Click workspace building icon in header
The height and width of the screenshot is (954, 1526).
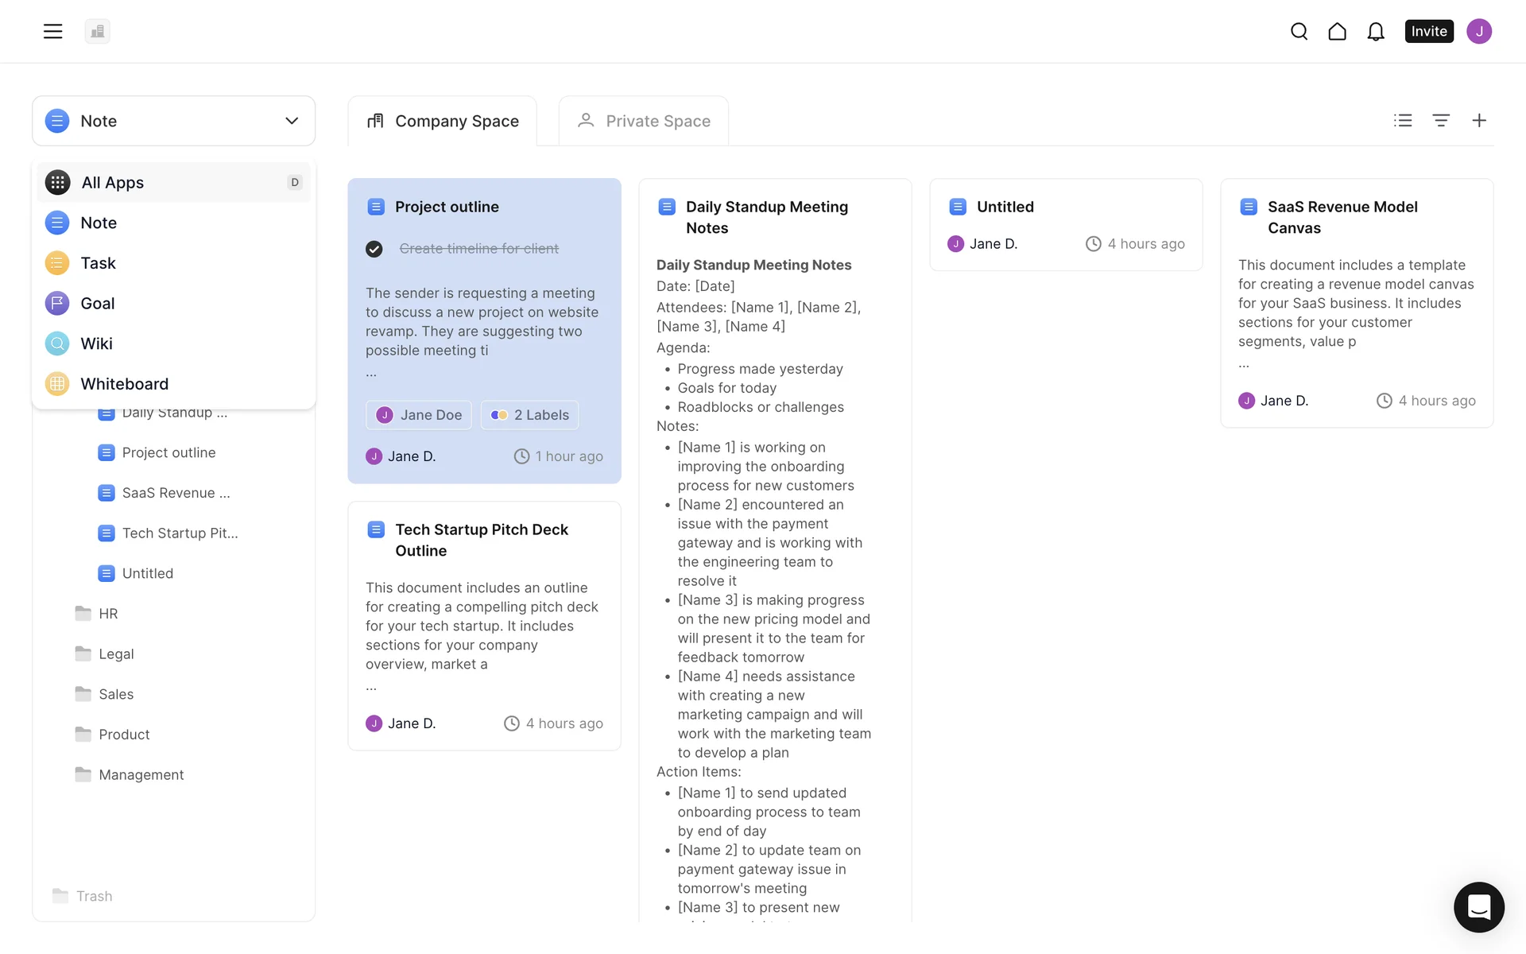(97, 31)
